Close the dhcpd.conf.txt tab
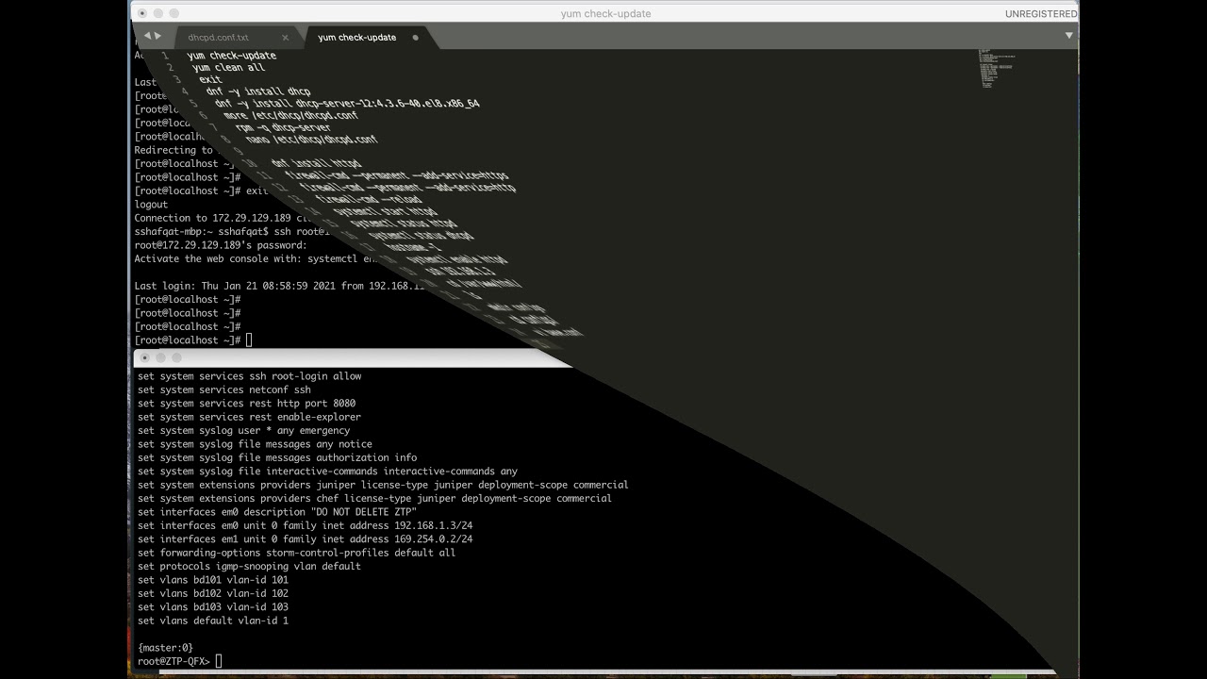The width and height of the screenshot is (1207, 679). click(285, 38)
